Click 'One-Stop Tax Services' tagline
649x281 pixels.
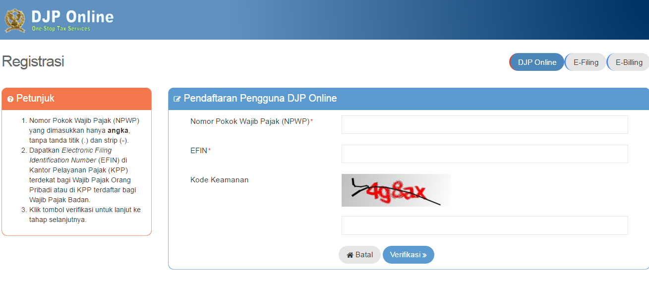pyautogui.click(x=61, y=29)
